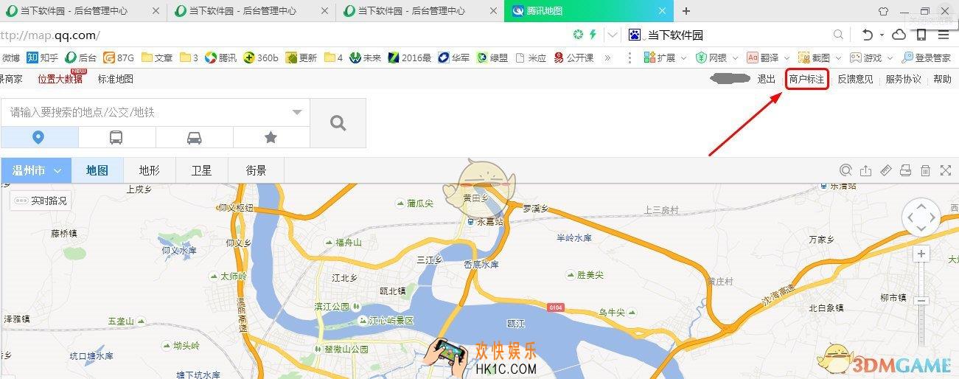The width and height of the screenshot is (959, 379).
Task: Select the distance ruler measuring tool
Action: tap(886, 170)
